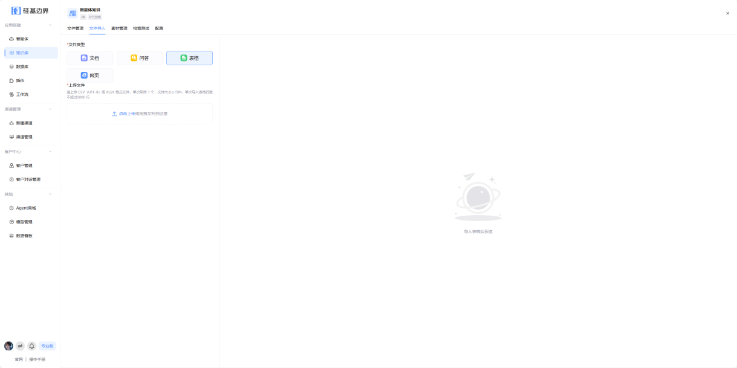Open the 数据看板 dashboard icon
The width and height of the screenshot is (737, 368).
click(11, 236)
